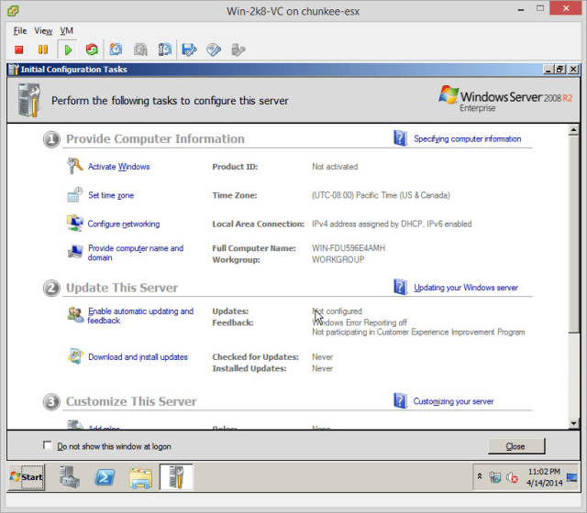Power on the VM with the green play icon
Screen dimensions: 587x513
point(68,49)
